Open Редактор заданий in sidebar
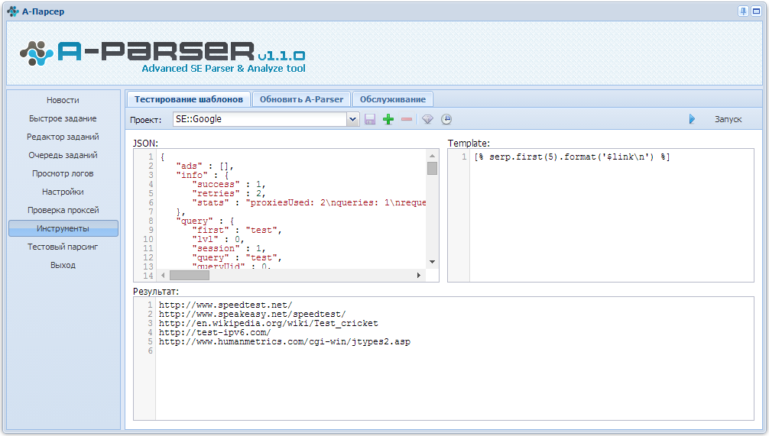 (x=63, y=137)
